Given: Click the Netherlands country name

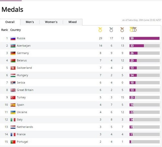Looking at the screenshot, I should coord(25,127).
